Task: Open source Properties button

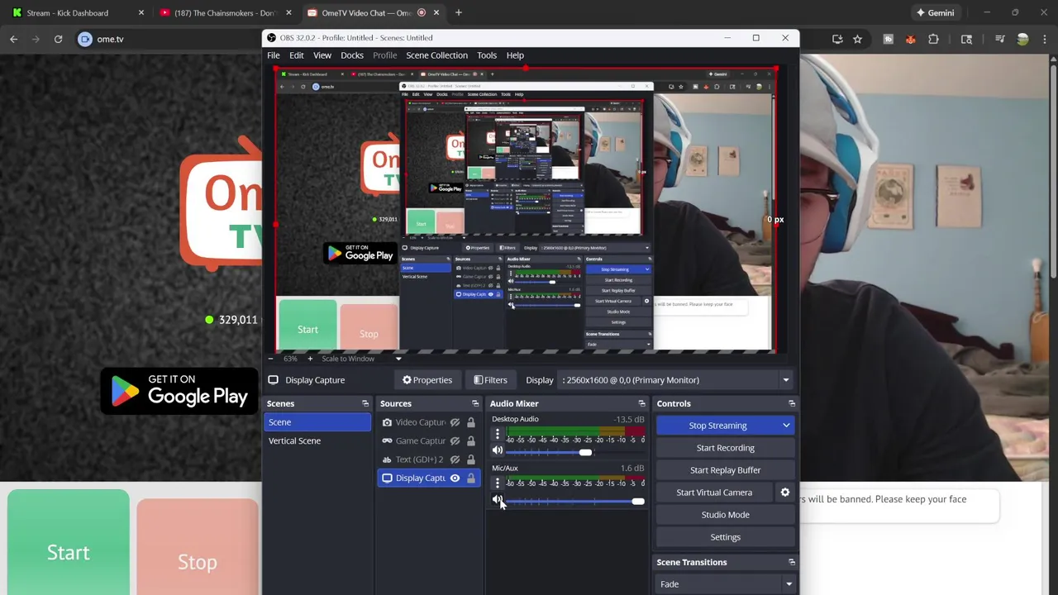Action: point(427,380)
